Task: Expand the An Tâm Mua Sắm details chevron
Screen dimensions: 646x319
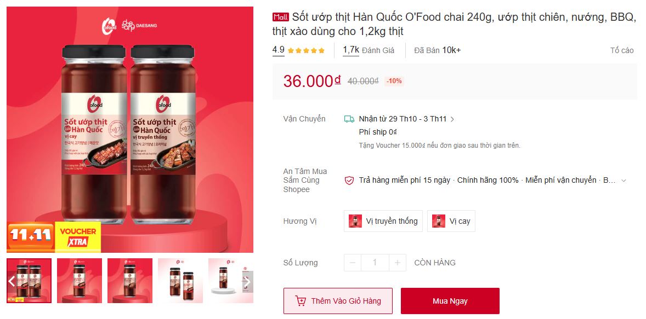Action: point(624,181)
